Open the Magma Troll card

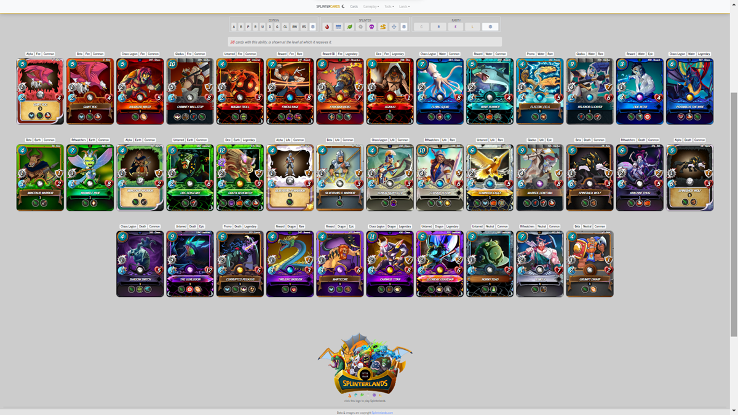pos(240,91)
